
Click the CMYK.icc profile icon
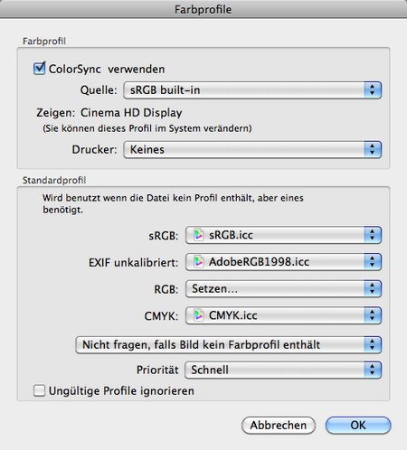(198, 315)
